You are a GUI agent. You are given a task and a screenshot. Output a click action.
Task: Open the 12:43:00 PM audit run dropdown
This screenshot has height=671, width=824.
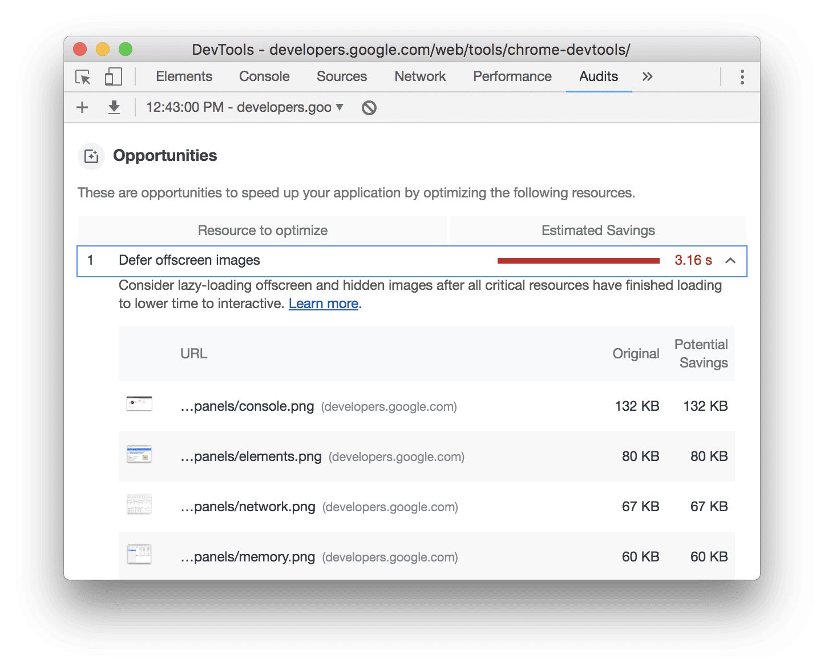243,107
